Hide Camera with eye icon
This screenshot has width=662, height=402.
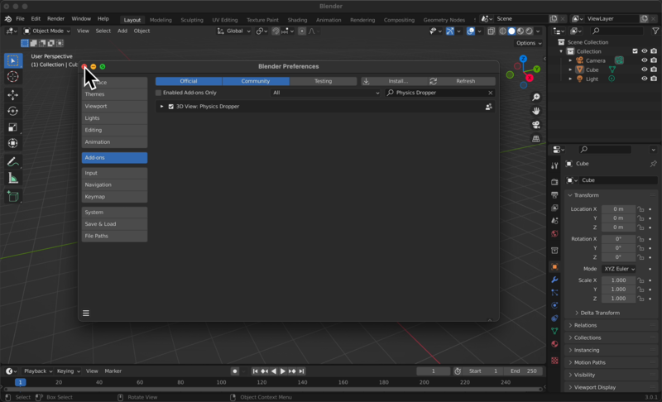(x=645, y=60)
